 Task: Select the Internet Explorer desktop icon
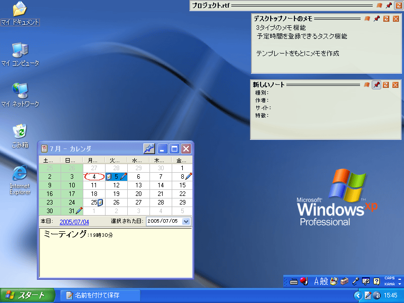[20, 180]
